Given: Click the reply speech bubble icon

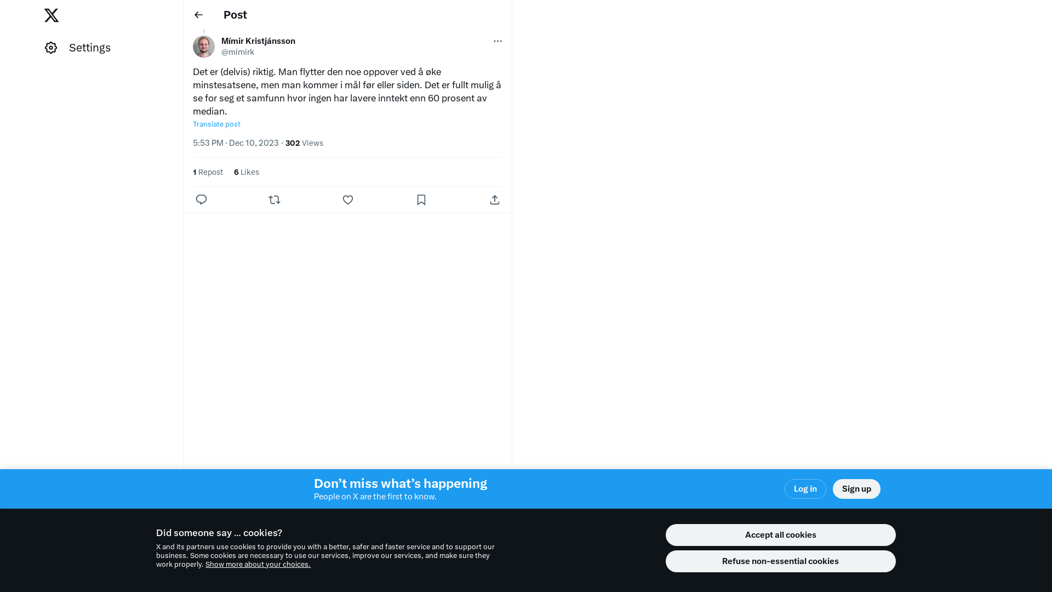Looking at the screenshot, I should click(x=201, y=200).
